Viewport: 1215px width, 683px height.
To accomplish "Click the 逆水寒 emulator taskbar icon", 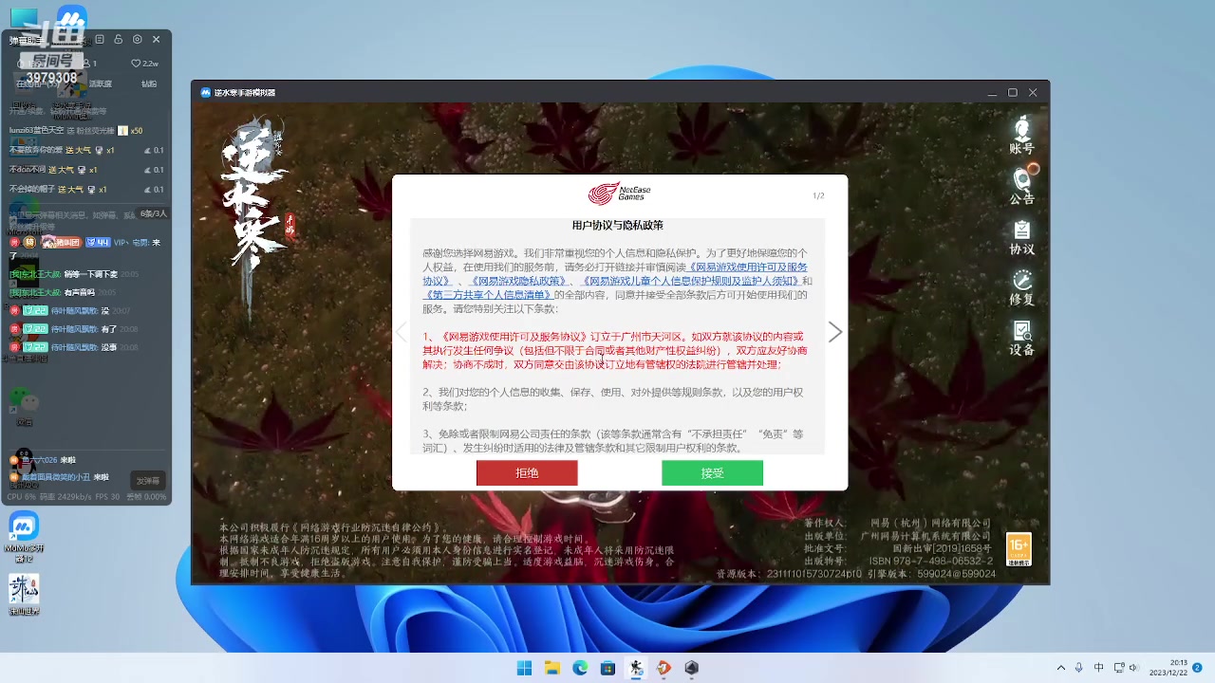I will 636,668.
